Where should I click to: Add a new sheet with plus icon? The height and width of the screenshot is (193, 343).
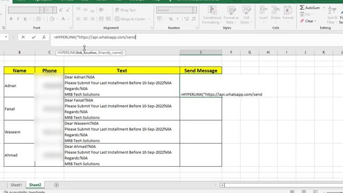[56, 185]
